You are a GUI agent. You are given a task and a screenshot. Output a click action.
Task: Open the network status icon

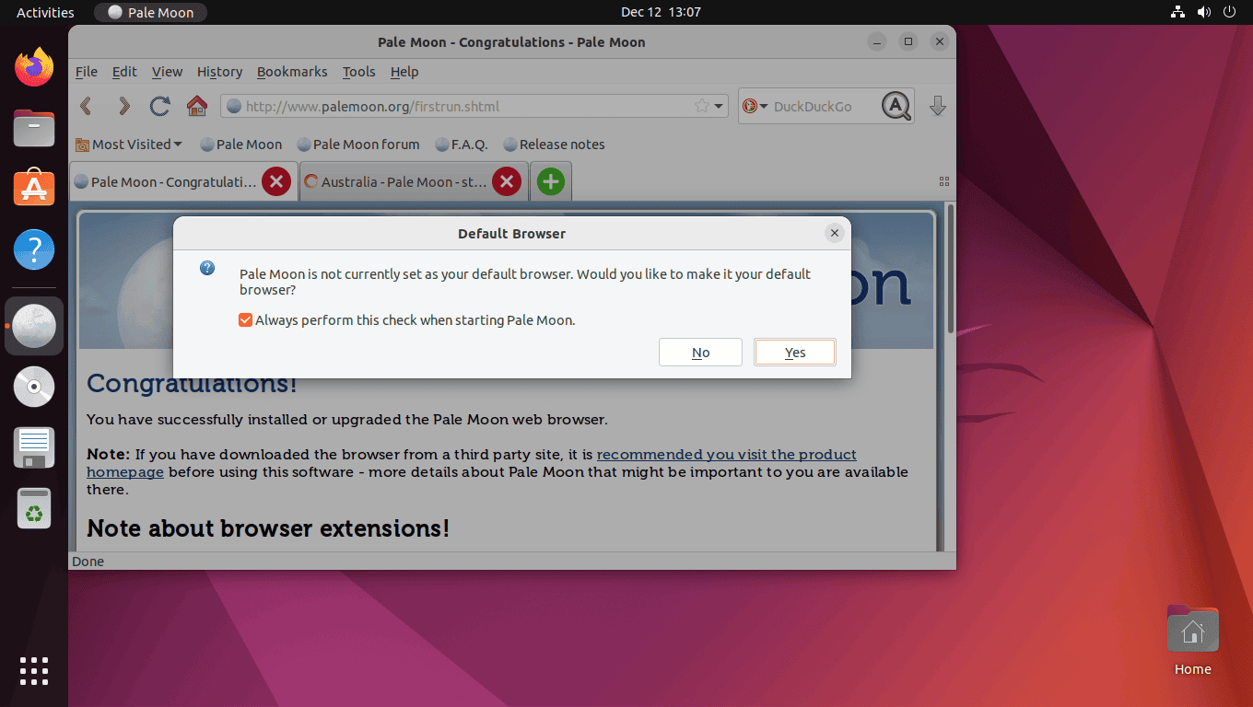pos(1177,12)
